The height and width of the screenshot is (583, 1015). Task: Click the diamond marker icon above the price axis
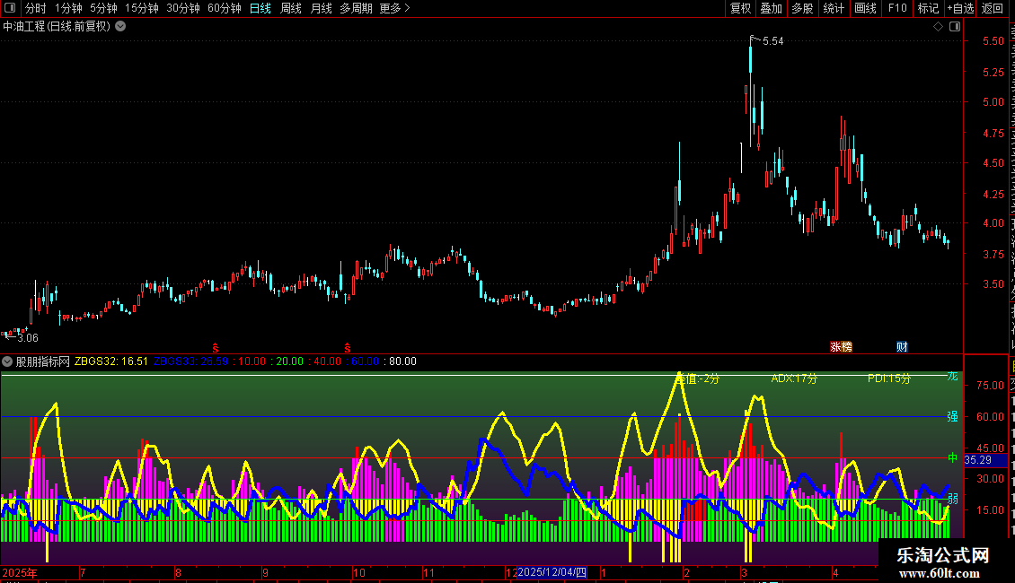pyautogui.click(x=938, y=27)
